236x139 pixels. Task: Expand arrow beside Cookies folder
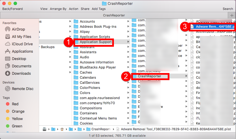pyautogui.click(x=128, y=123)
